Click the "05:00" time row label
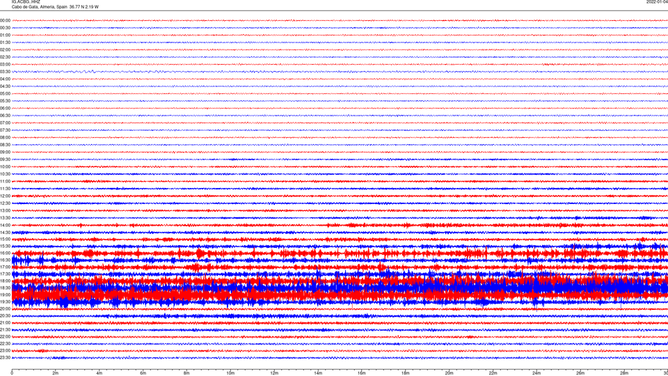 click(5, 94)
